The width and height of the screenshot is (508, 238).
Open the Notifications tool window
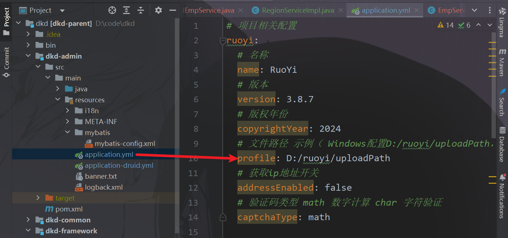(x=502, y=196)
